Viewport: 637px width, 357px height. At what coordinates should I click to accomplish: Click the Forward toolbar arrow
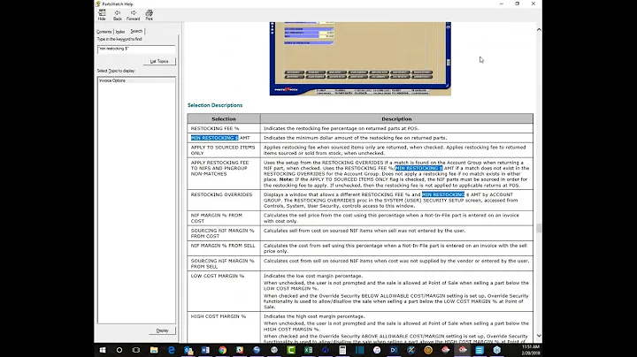click(133, 15)
